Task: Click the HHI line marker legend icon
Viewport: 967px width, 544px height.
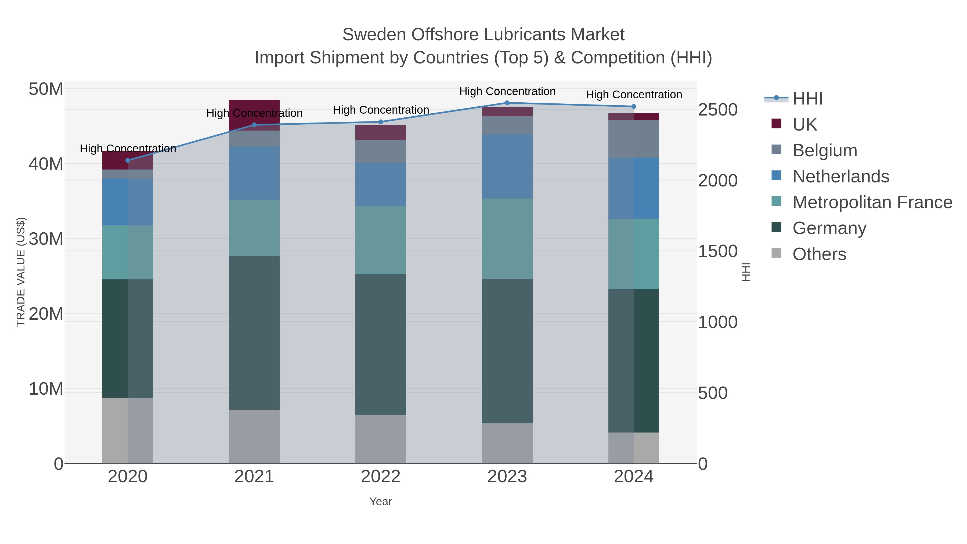Action: (x=776, y=98)
